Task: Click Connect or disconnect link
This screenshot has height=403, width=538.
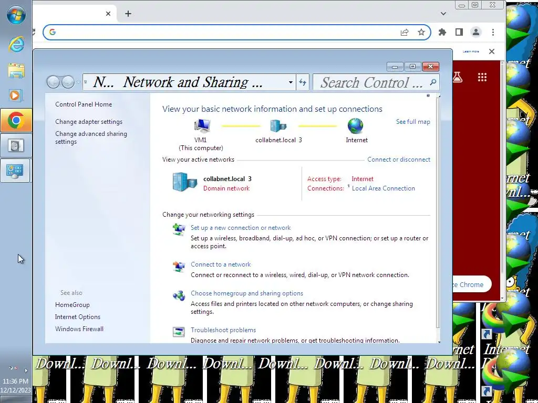Action: pyautogui.click(x=399, y=160)
